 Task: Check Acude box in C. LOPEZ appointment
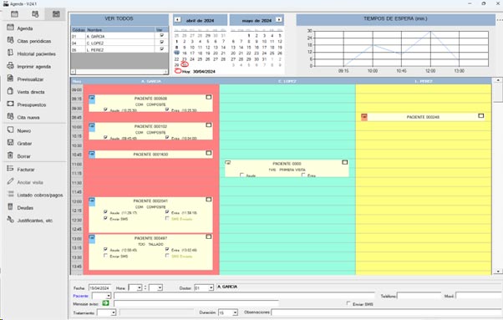click(242, 175)
